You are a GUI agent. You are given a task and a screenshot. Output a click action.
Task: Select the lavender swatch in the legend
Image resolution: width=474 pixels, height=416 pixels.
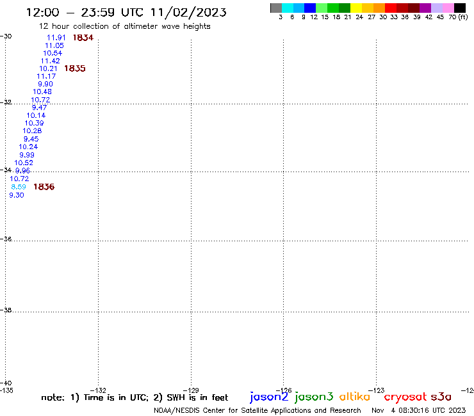[437, 8]
